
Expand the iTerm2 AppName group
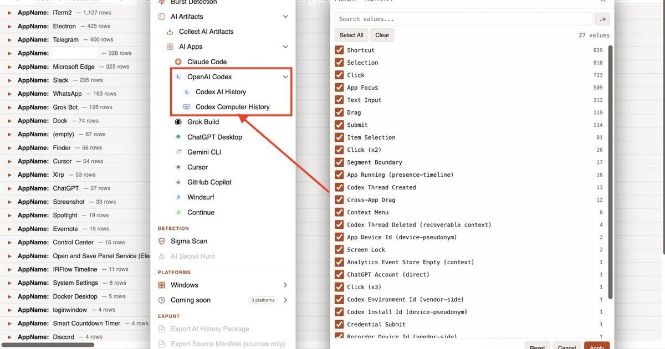click(x=9, y=13)
